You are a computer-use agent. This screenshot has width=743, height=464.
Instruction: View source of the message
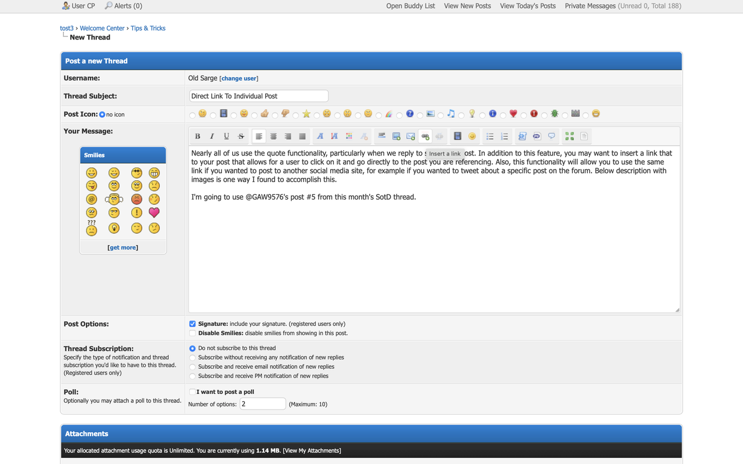584,136
